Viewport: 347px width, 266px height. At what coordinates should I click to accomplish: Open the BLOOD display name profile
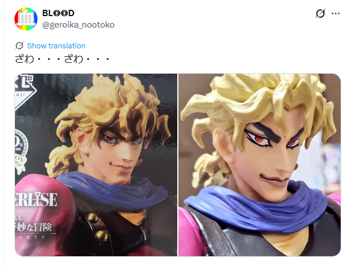coord(58,13)
